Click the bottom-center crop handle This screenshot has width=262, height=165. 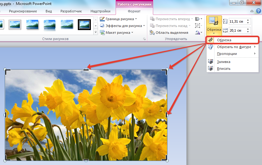tap(86, 160)
